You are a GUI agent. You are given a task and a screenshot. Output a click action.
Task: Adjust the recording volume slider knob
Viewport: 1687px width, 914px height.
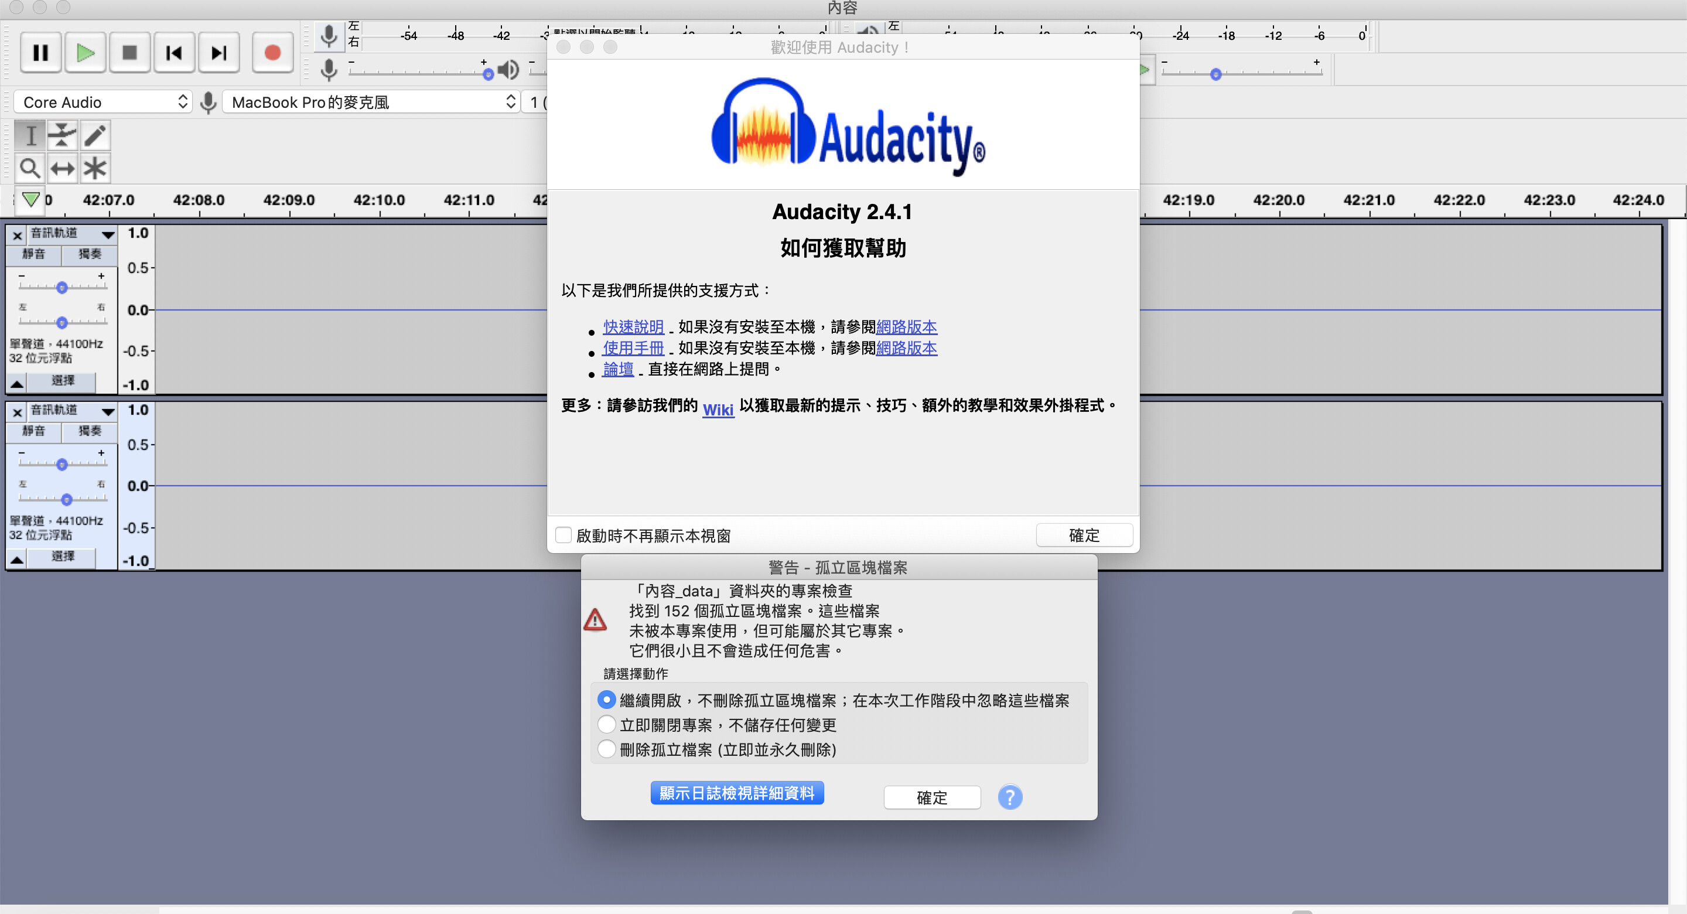coord(488,74)
